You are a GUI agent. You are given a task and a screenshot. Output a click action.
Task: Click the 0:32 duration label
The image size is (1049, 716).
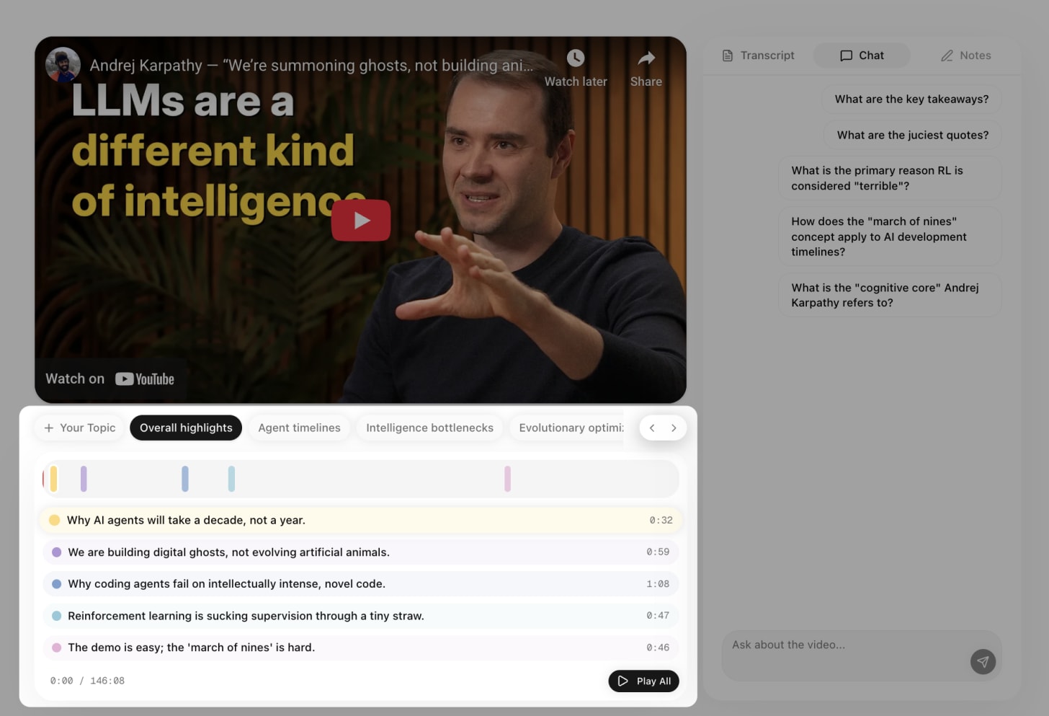pyautogui.click(x=661, y=520)
